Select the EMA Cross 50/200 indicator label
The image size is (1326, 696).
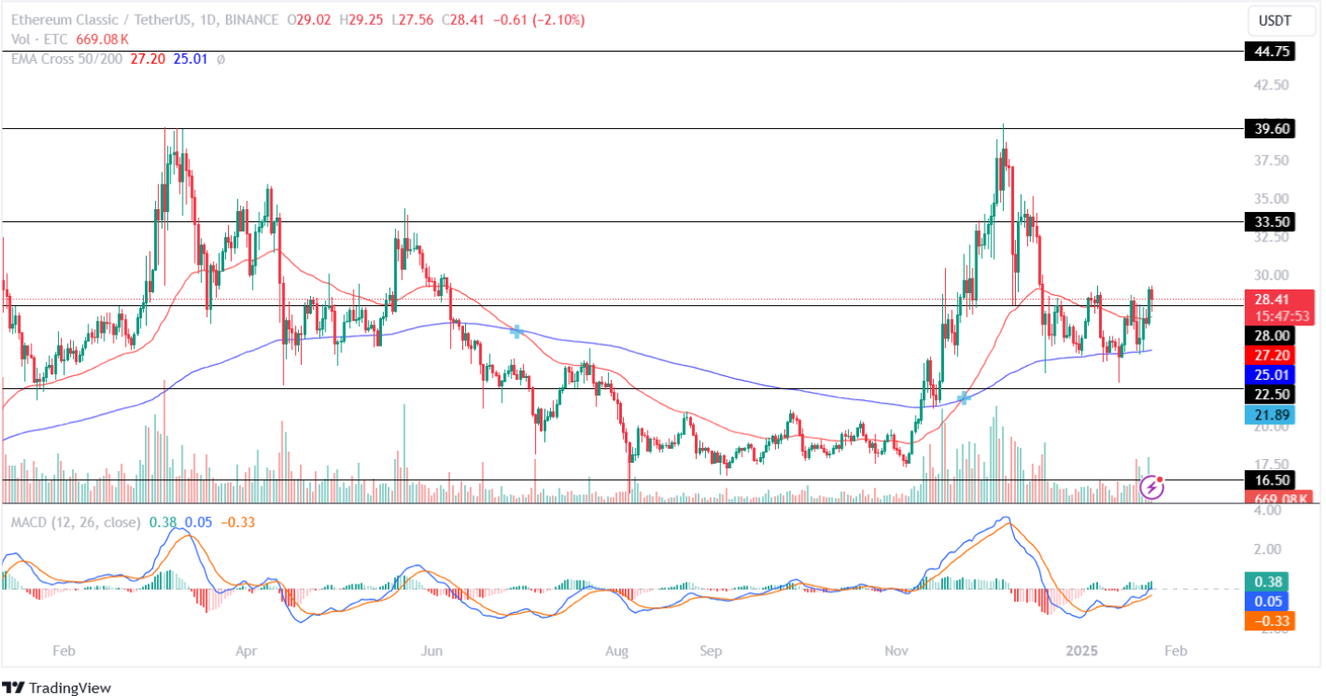point(66,59)
